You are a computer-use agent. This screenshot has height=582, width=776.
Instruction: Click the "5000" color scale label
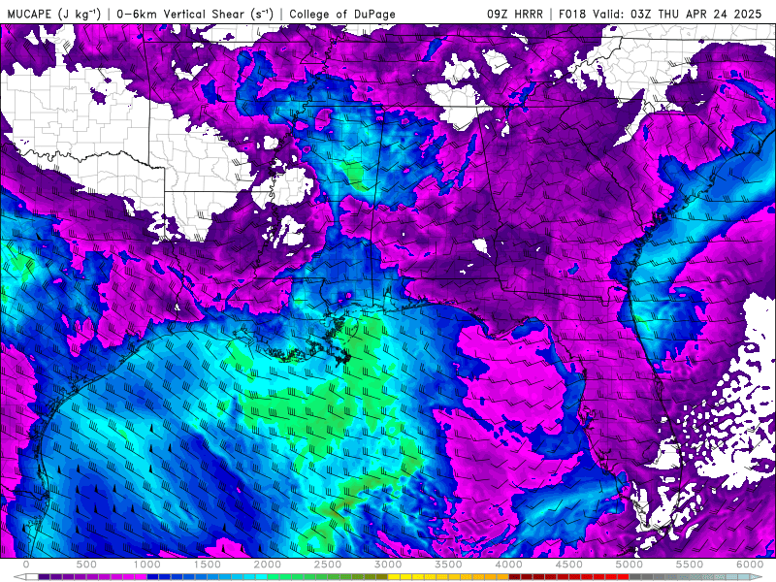click(630, 565)
